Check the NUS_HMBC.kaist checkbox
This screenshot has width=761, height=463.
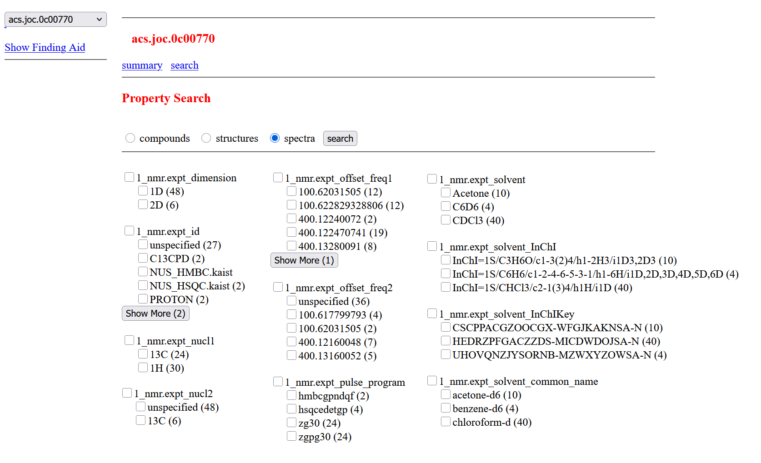click(x=143, y=272)
